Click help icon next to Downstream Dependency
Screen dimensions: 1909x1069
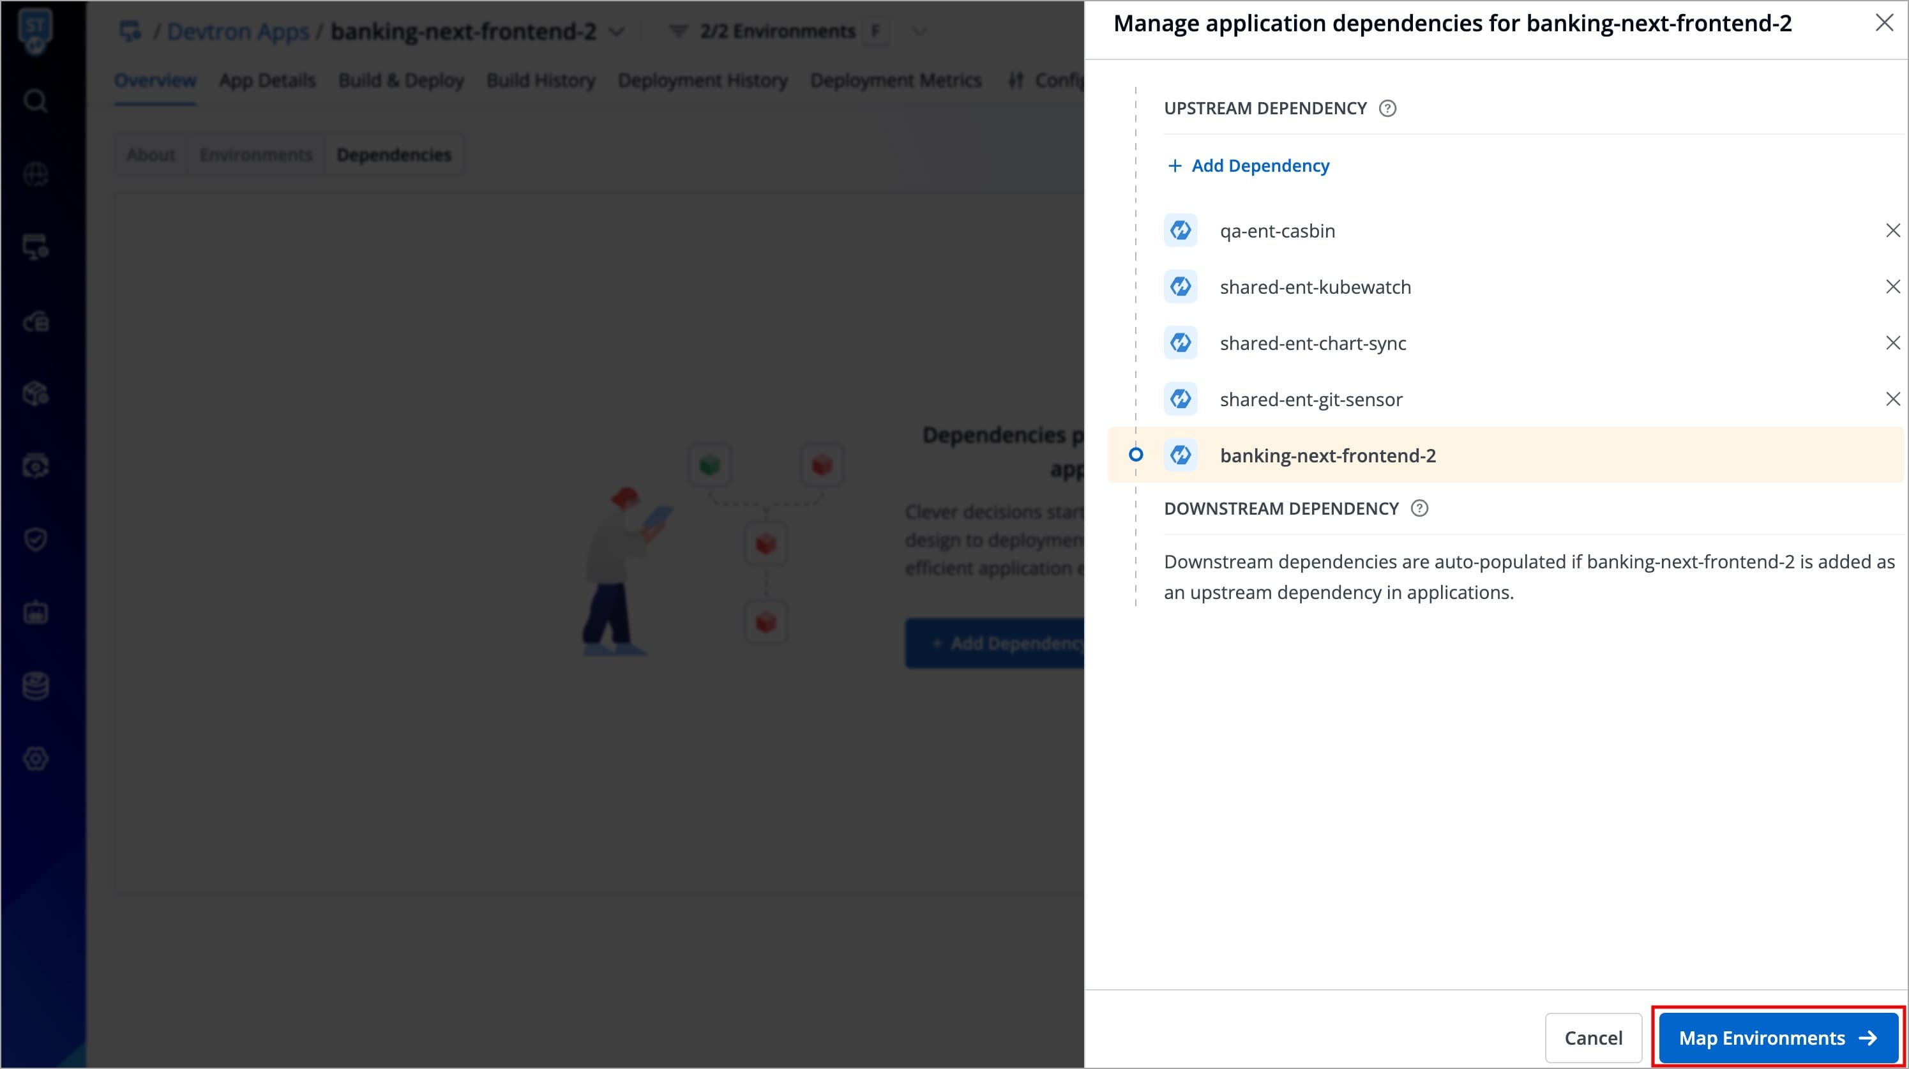point(1419,508)
